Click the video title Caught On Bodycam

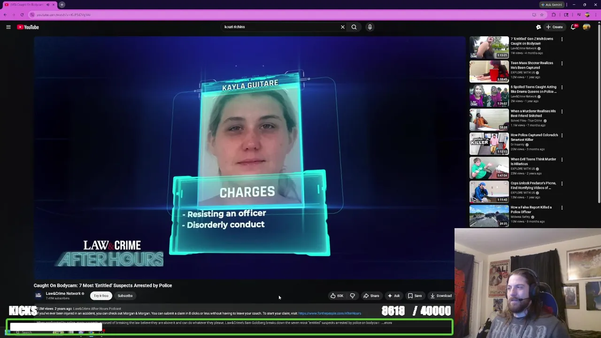click(x=103, y=285)
